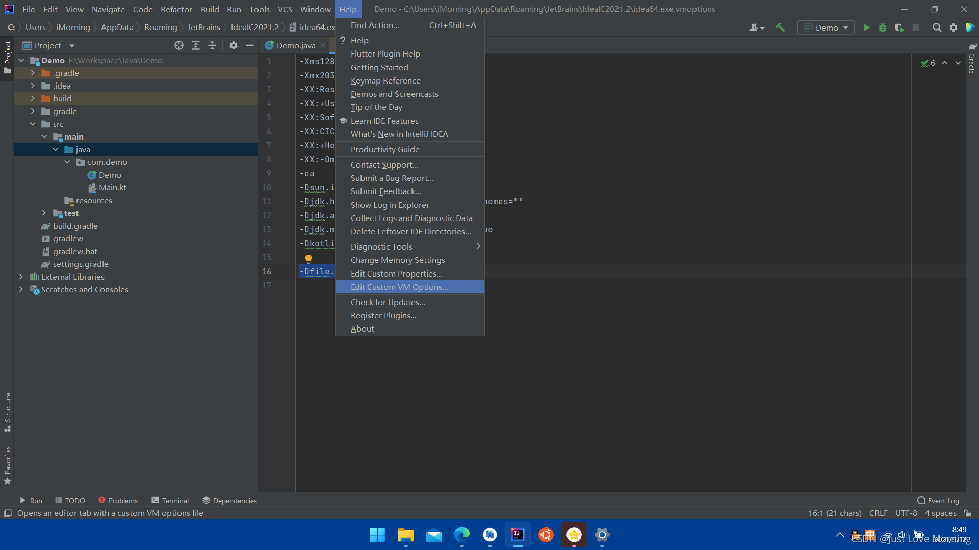Viewport: 979px width, 550px height.
Task: Open the Help menu
Action: [348, 9]
